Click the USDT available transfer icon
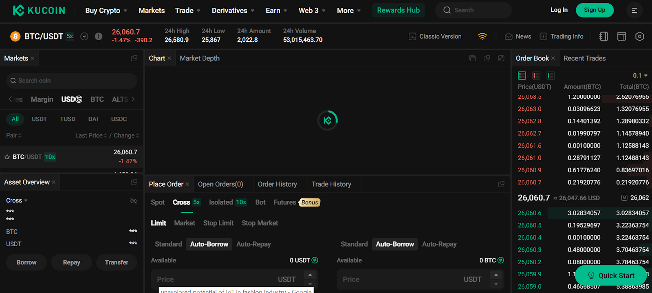The height and width of the screenshot is (293, 652). pyautogui.click(x=315, y=260)
